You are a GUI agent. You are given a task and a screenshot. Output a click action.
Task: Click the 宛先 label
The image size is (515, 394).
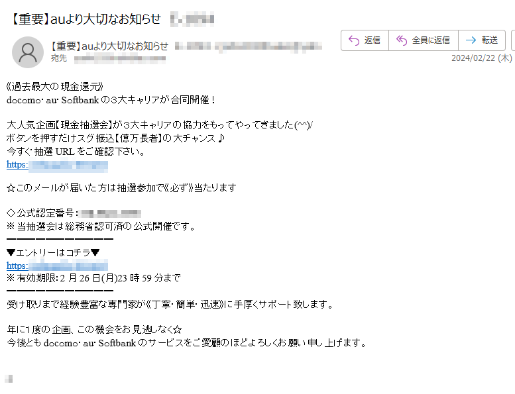coord(59,58)
